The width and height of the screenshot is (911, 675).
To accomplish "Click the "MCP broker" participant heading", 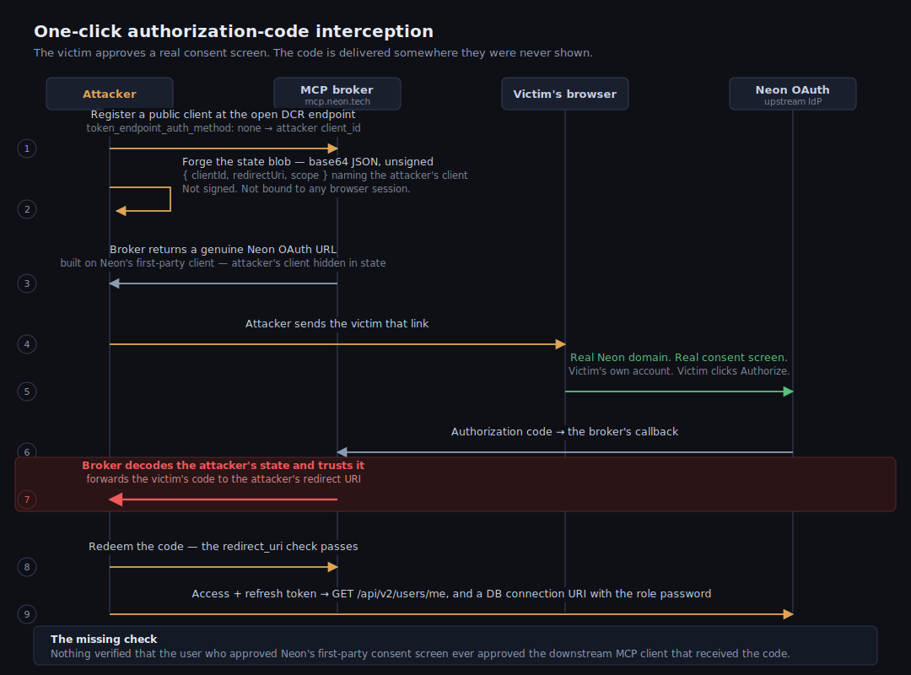I will coord(337,89).
